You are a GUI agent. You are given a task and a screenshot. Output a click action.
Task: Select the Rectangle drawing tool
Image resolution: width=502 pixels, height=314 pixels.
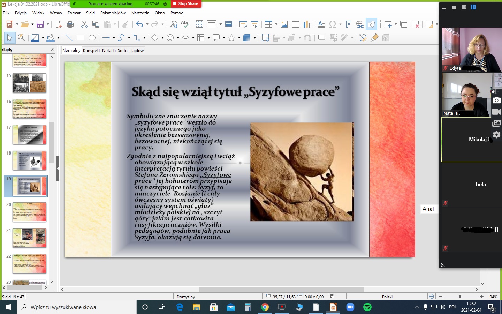81,38
